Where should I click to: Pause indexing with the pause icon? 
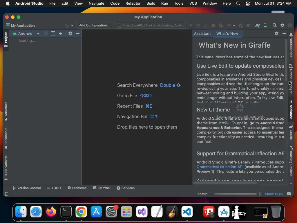point(260,194)
